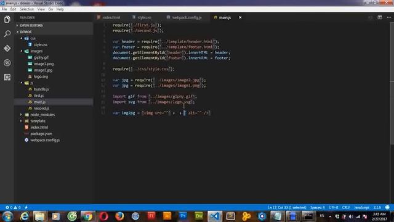Split the editor with the split icon

(380, 17)
